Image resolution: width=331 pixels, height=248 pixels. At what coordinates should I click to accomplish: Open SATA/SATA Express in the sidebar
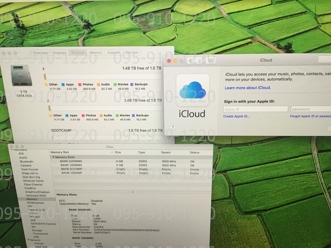pyautogui.click(x=43, y=224)
